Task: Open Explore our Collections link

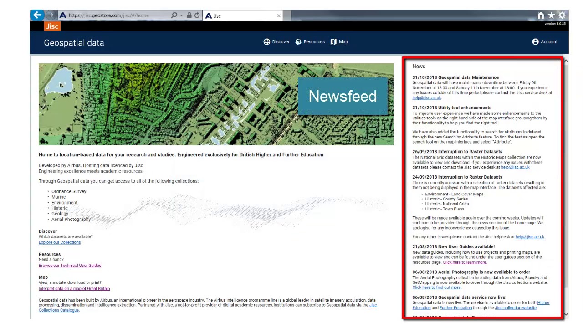Action: tap(60, 242)
